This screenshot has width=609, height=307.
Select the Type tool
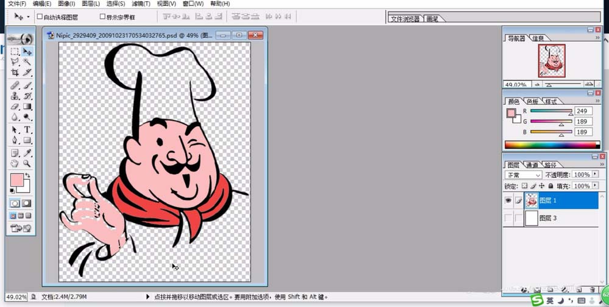point(27,130)
